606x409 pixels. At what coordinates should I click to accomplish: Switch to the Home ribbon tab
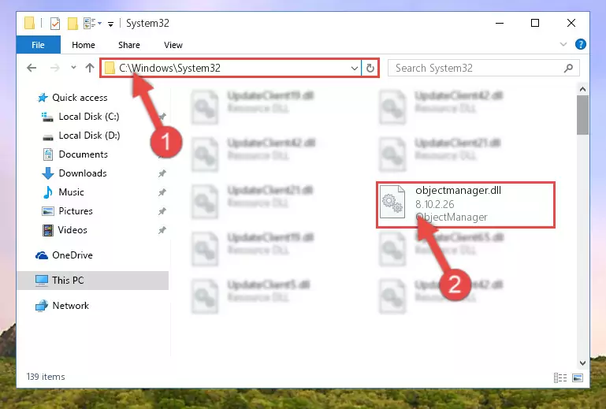click(83, 45)
